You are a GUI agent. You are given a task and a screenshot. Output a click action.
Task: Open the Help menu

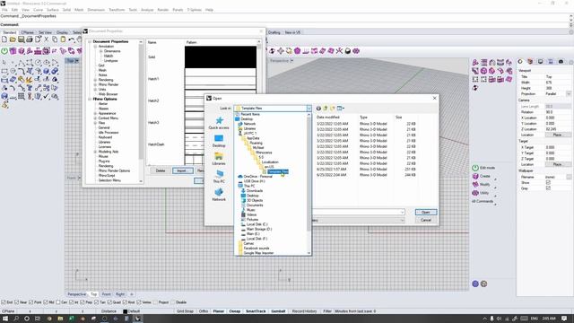pyautogui.click(x=209, y=10)
